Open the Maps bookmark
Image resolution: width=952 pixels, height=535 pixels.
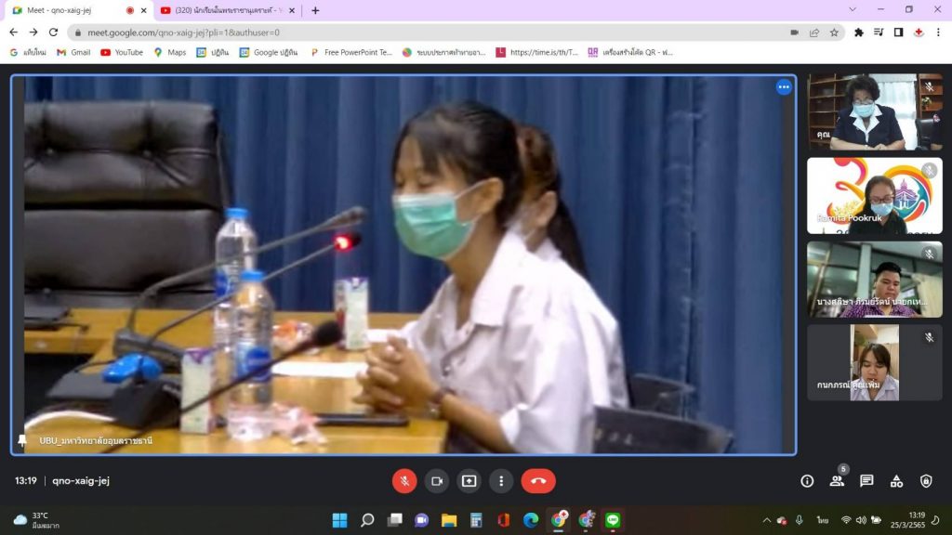[169, 52]
